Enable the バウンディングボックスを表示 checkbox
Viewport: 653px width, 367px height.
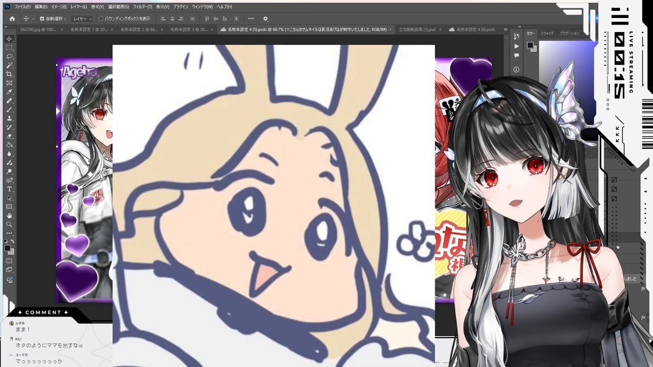coord(101,18)
